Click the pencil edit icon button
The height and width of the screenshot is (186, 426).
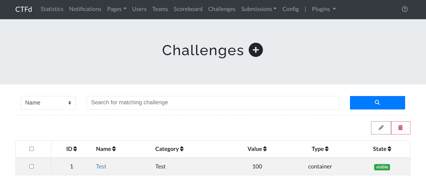pos(381,128)
